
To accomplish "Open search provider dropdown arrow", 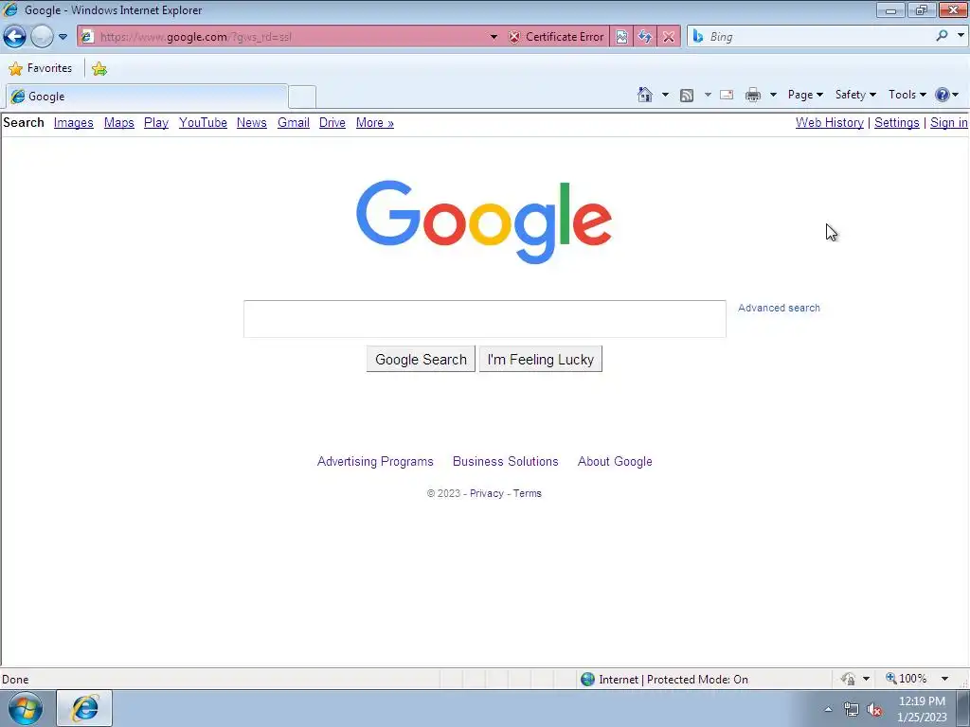I will pos(961,36).
